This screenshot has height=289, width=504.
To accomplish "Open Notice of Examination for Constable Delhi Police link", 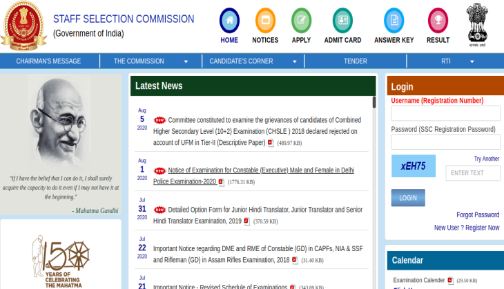I will coord(253,176).
